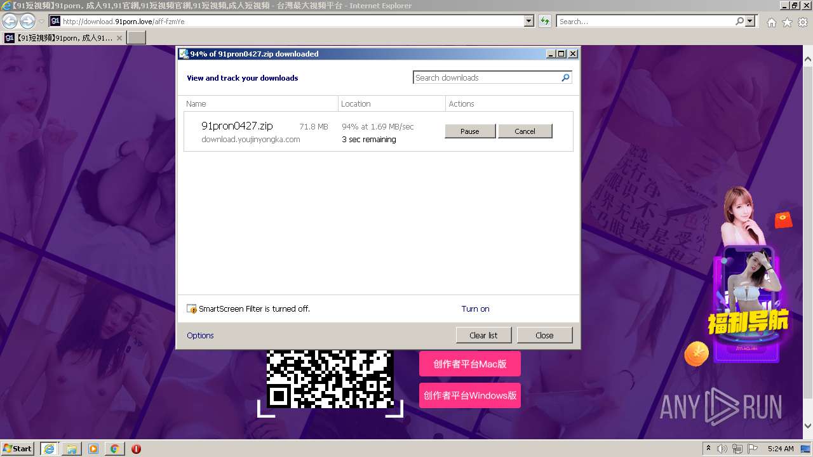Image resolution: width=813 pixels, height=457 pixels.
Task: Click the IE logo in the title bar
Action: [x=6, y=6]
